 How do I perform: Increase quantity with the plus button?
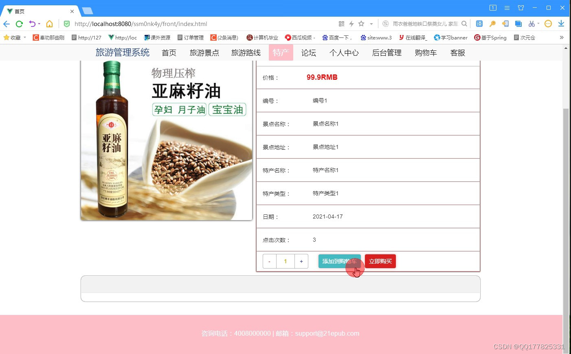(301, 261)
